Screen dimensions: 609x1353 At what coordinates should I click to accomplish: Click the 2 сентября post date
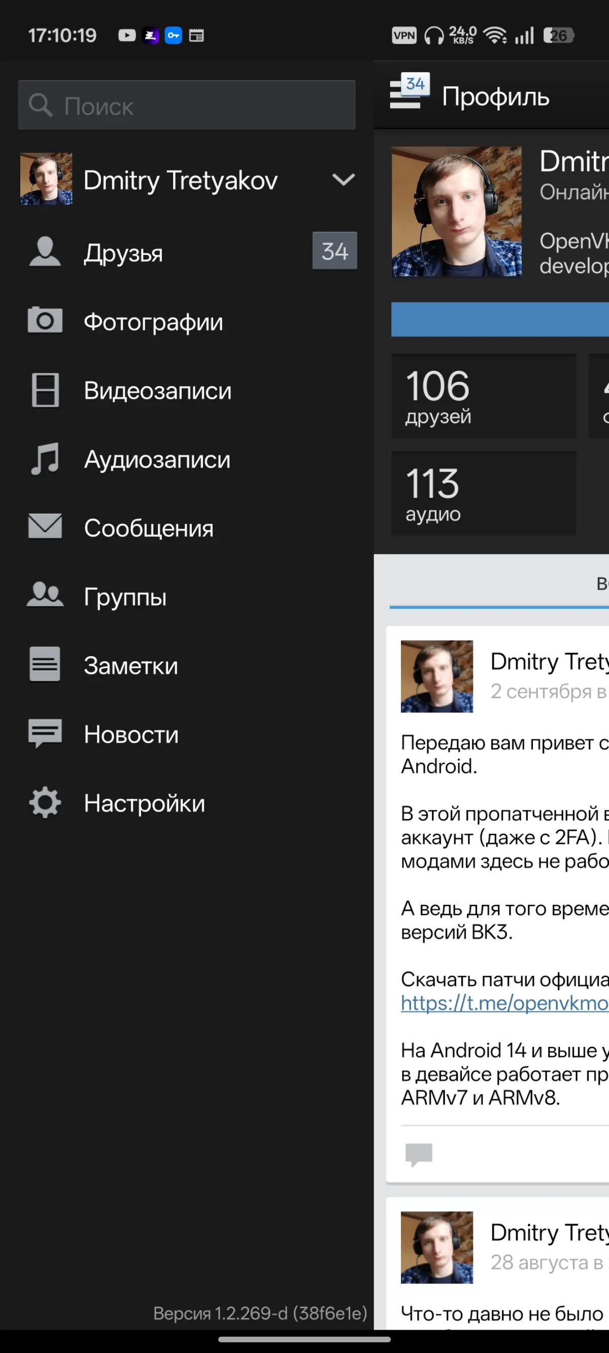549,691
